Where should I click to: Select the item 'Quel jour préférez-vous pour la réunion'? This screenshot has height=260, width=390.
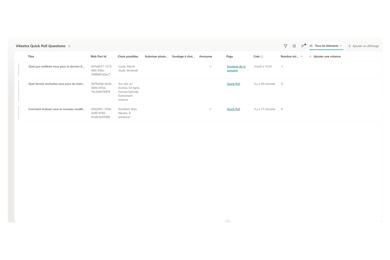click(57, 67)
